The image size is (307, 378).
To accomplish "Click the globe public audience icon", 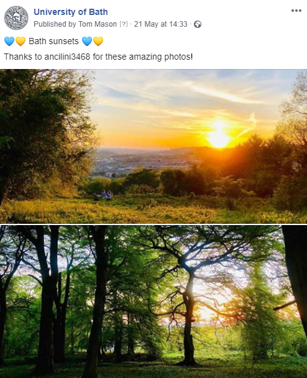I will click(x=198, y=24).
